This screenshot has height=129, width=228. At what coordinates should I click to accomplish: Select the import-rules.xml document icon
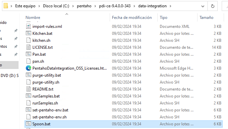click(28, 26)
